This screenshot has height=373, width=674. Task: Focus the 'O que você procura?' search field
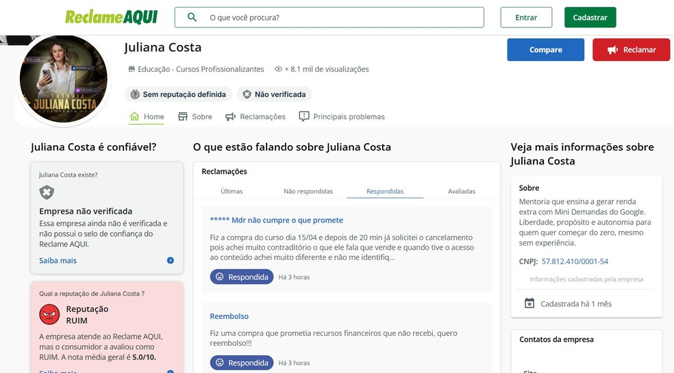(342, 17)
